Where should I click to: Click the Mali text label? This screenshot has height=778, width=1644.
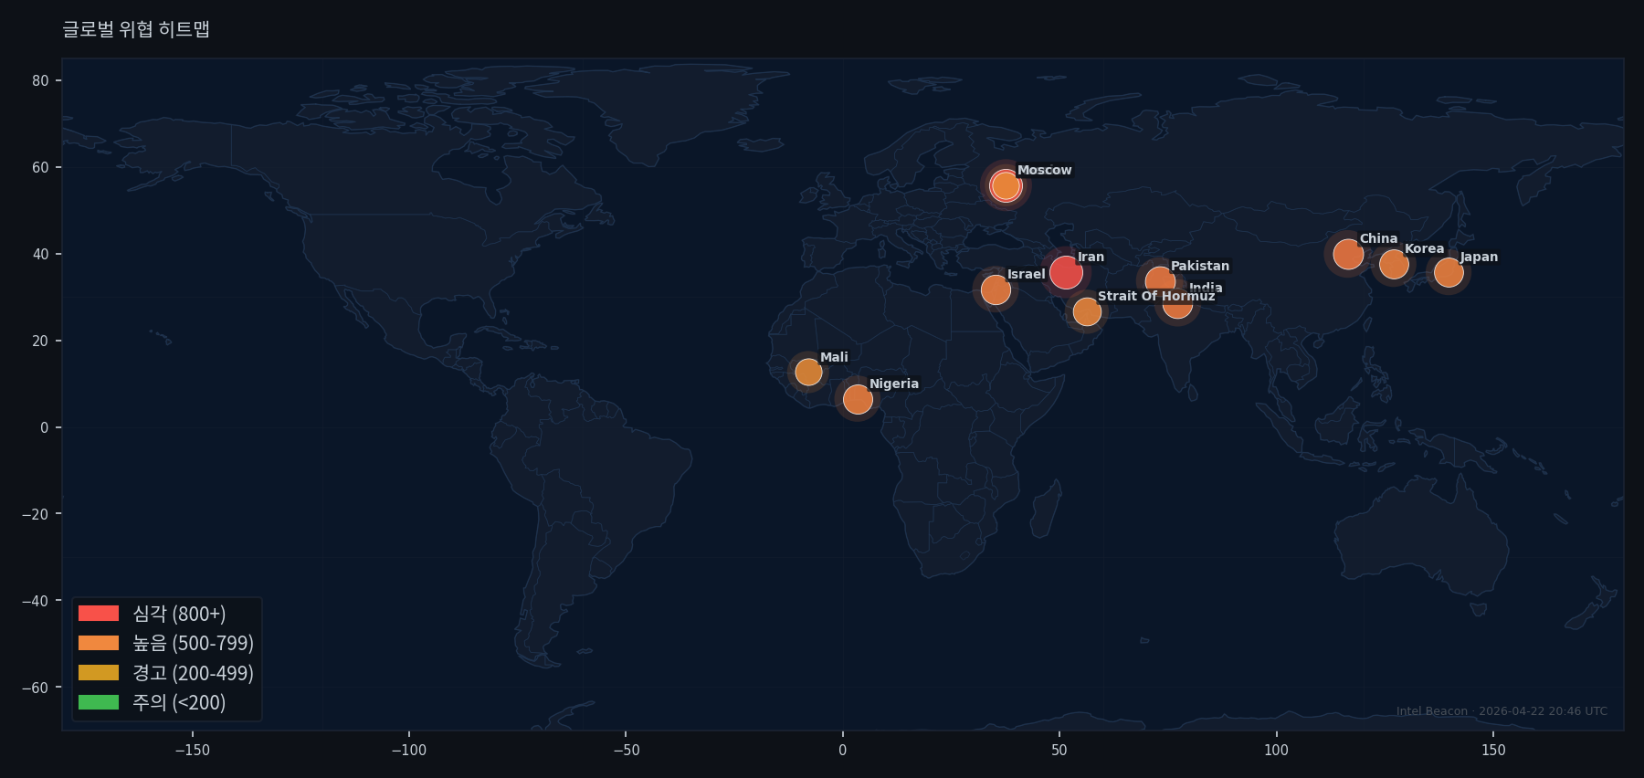[x=834, y=357]
